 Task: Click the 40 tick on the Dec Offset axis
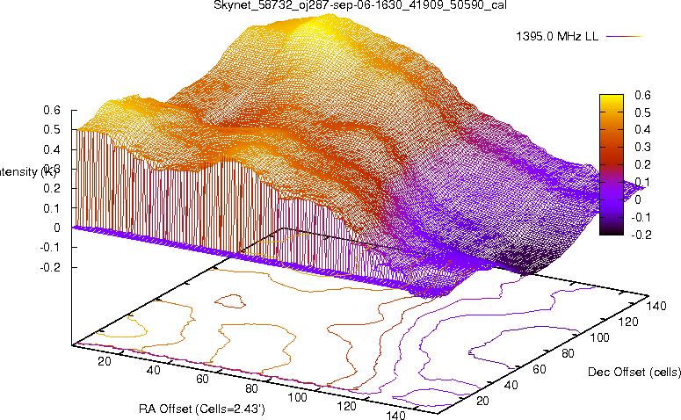[511, 385]
